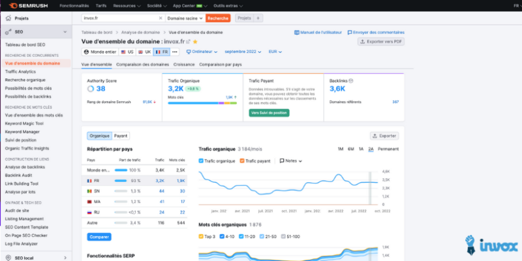
Task: Click the MA flag row
Action: (134, 202)
